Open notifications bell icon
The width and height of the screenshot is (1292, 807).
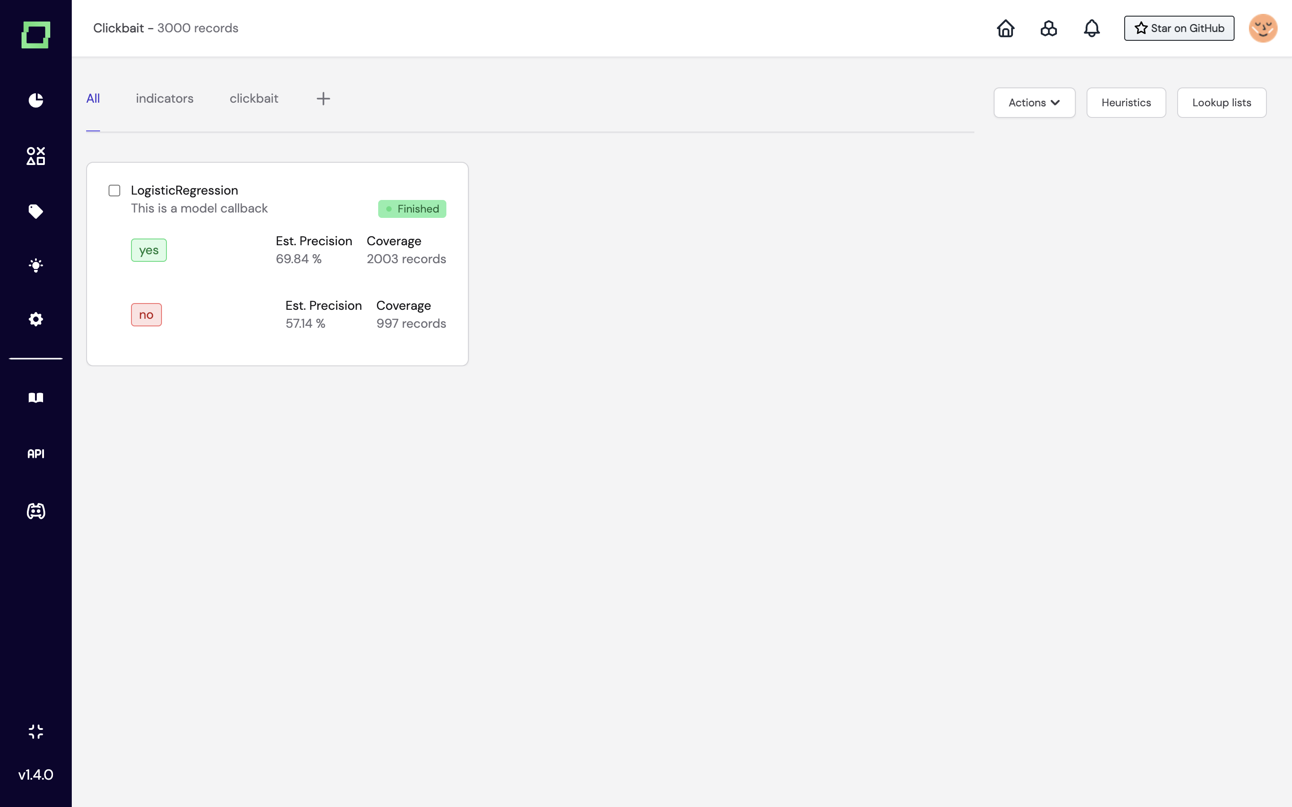click(1091, 28)
